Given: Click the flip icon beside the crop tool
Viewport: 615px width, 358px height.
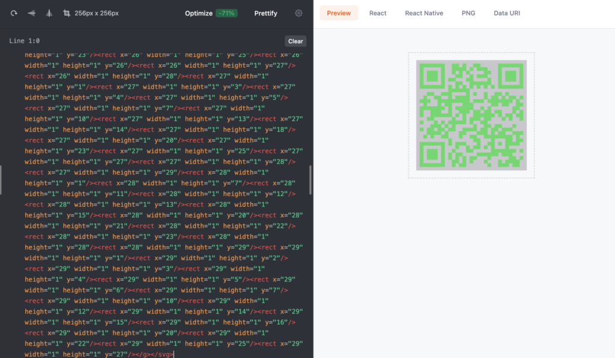Looking at the screenshot, I should pos(49,13).
